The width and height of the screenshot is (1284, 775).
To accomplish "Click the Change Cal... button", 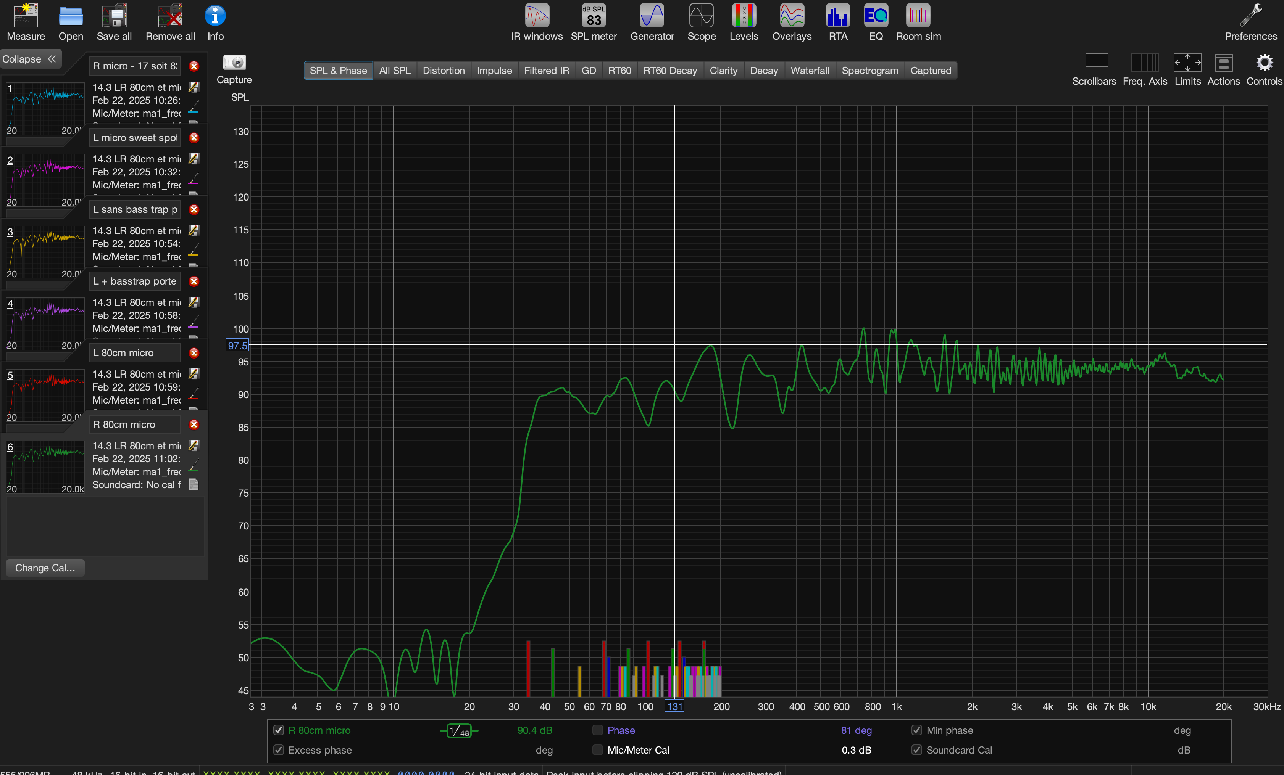I will [x=45, y=568].
